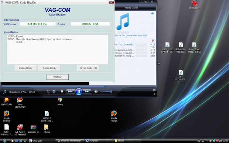Select the Ad-Aware SE Personal icon
Screen dimensions: 229x143
[20, 130]
